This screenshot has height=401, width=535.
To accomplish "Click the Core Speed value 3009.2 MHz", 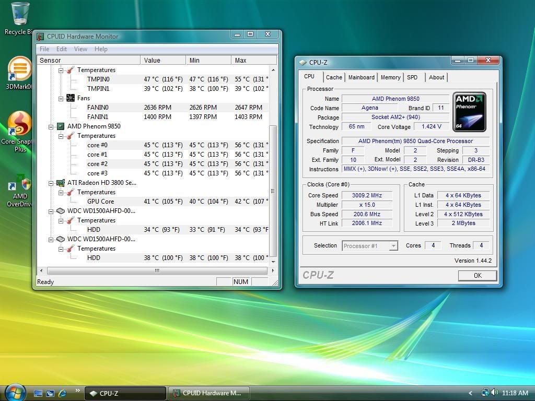I will pyautogui.click(x=367, y=195).
